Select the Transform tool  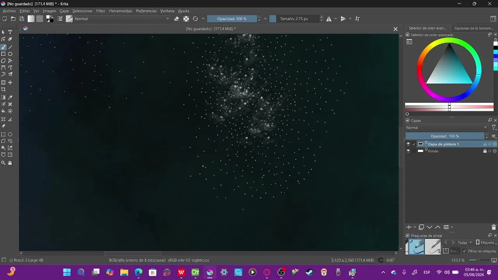click(4, 82)
